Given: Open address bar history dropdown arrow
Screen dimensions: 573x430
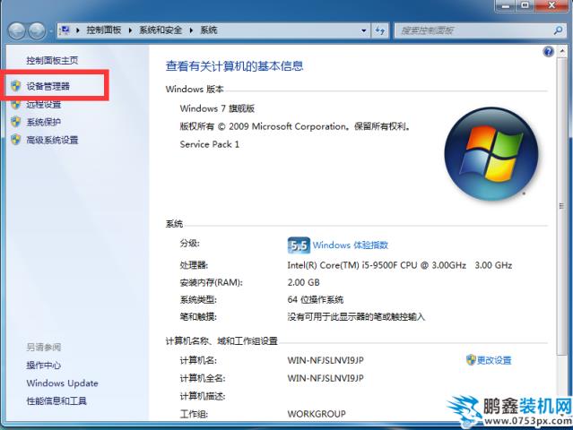Looking at the screenshot, I should click(x=363, y=30).
